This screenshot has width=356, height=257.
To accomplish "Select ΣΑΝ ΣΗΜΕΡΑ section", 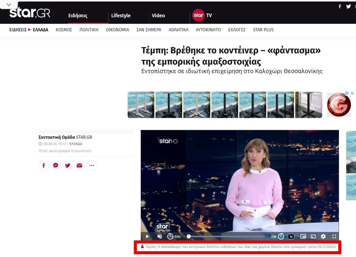I will coord(149,30).
